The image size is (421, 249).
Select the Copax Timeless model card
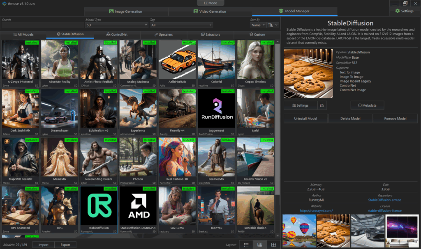[x=256, y=64]
